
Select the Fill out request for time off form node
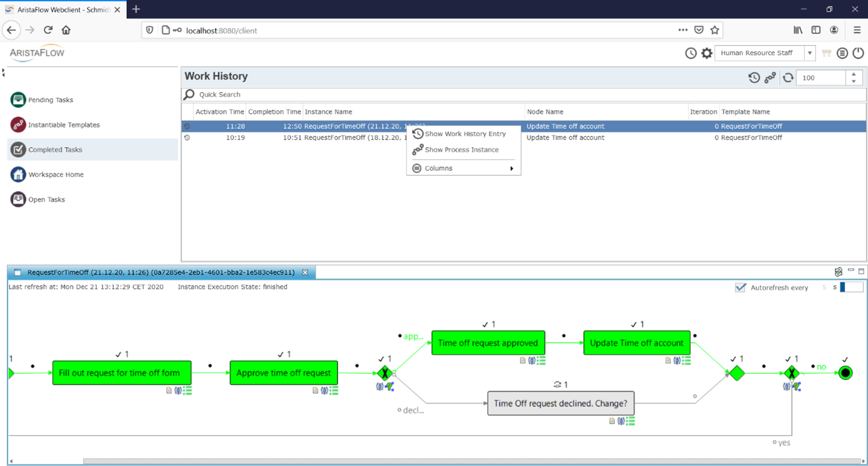[x=121, y=373]
